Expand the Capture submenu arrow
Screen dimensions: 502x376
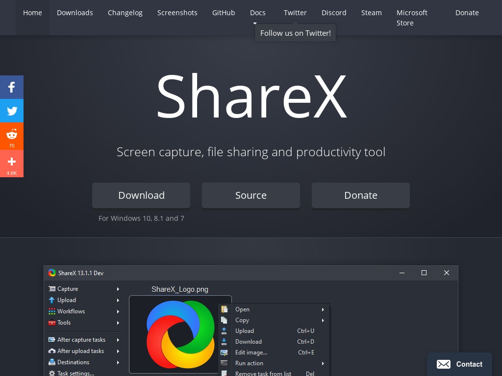click(x=118, y=289)
